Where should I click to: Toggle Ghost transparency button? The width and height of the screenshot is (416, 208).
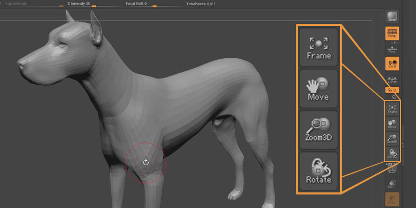pos(392,199)
